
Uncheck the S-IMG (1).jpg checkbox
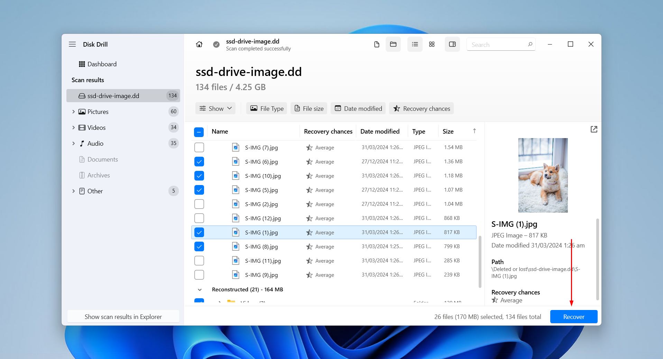pyautogui.click(x=199, y=232)
